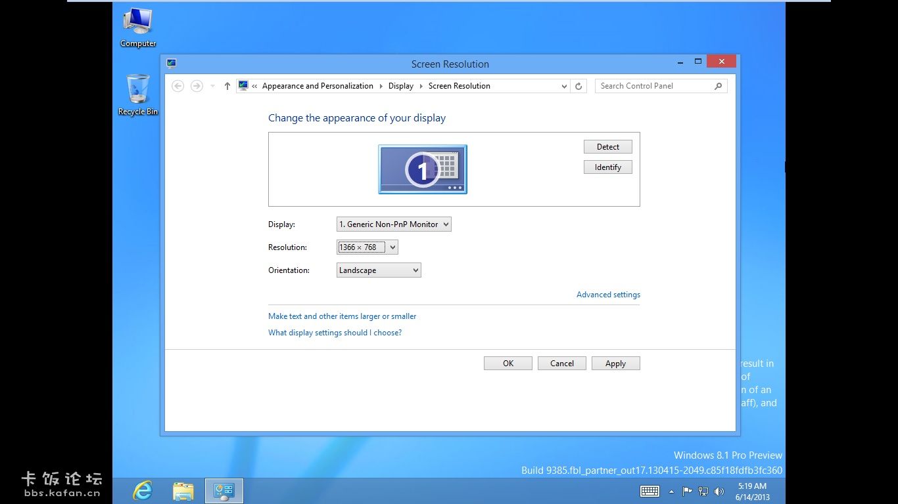Screen dimensions: 898x504
Task: Open the Computer desktop icon
Action: pos(138,28)
